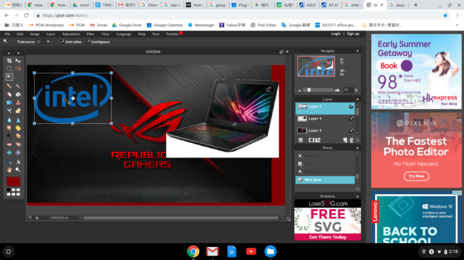Select the Hand pan tool
This screenshot has width=464, height=260.
9,170
